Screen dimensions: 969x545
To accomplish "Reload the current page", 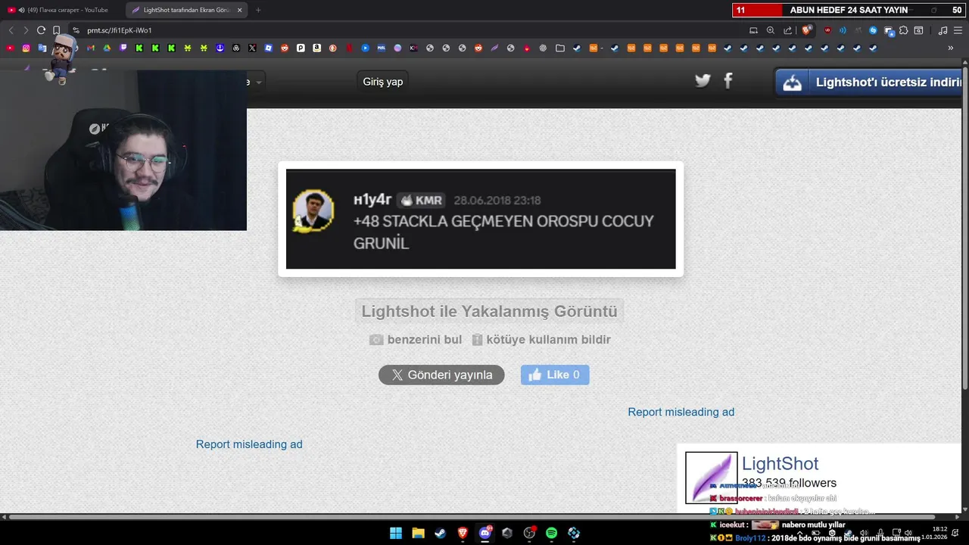I will point(41,30).
